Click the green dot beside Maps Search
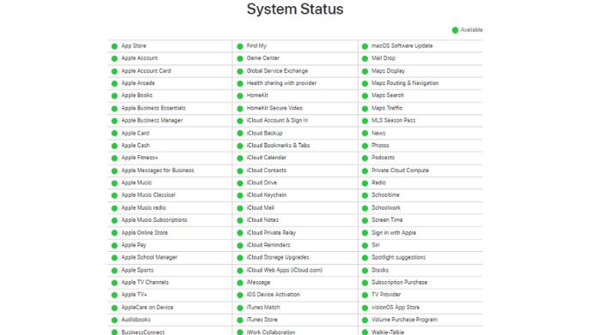The width and height of the screenshot is (597, 335). click(365, 96)
